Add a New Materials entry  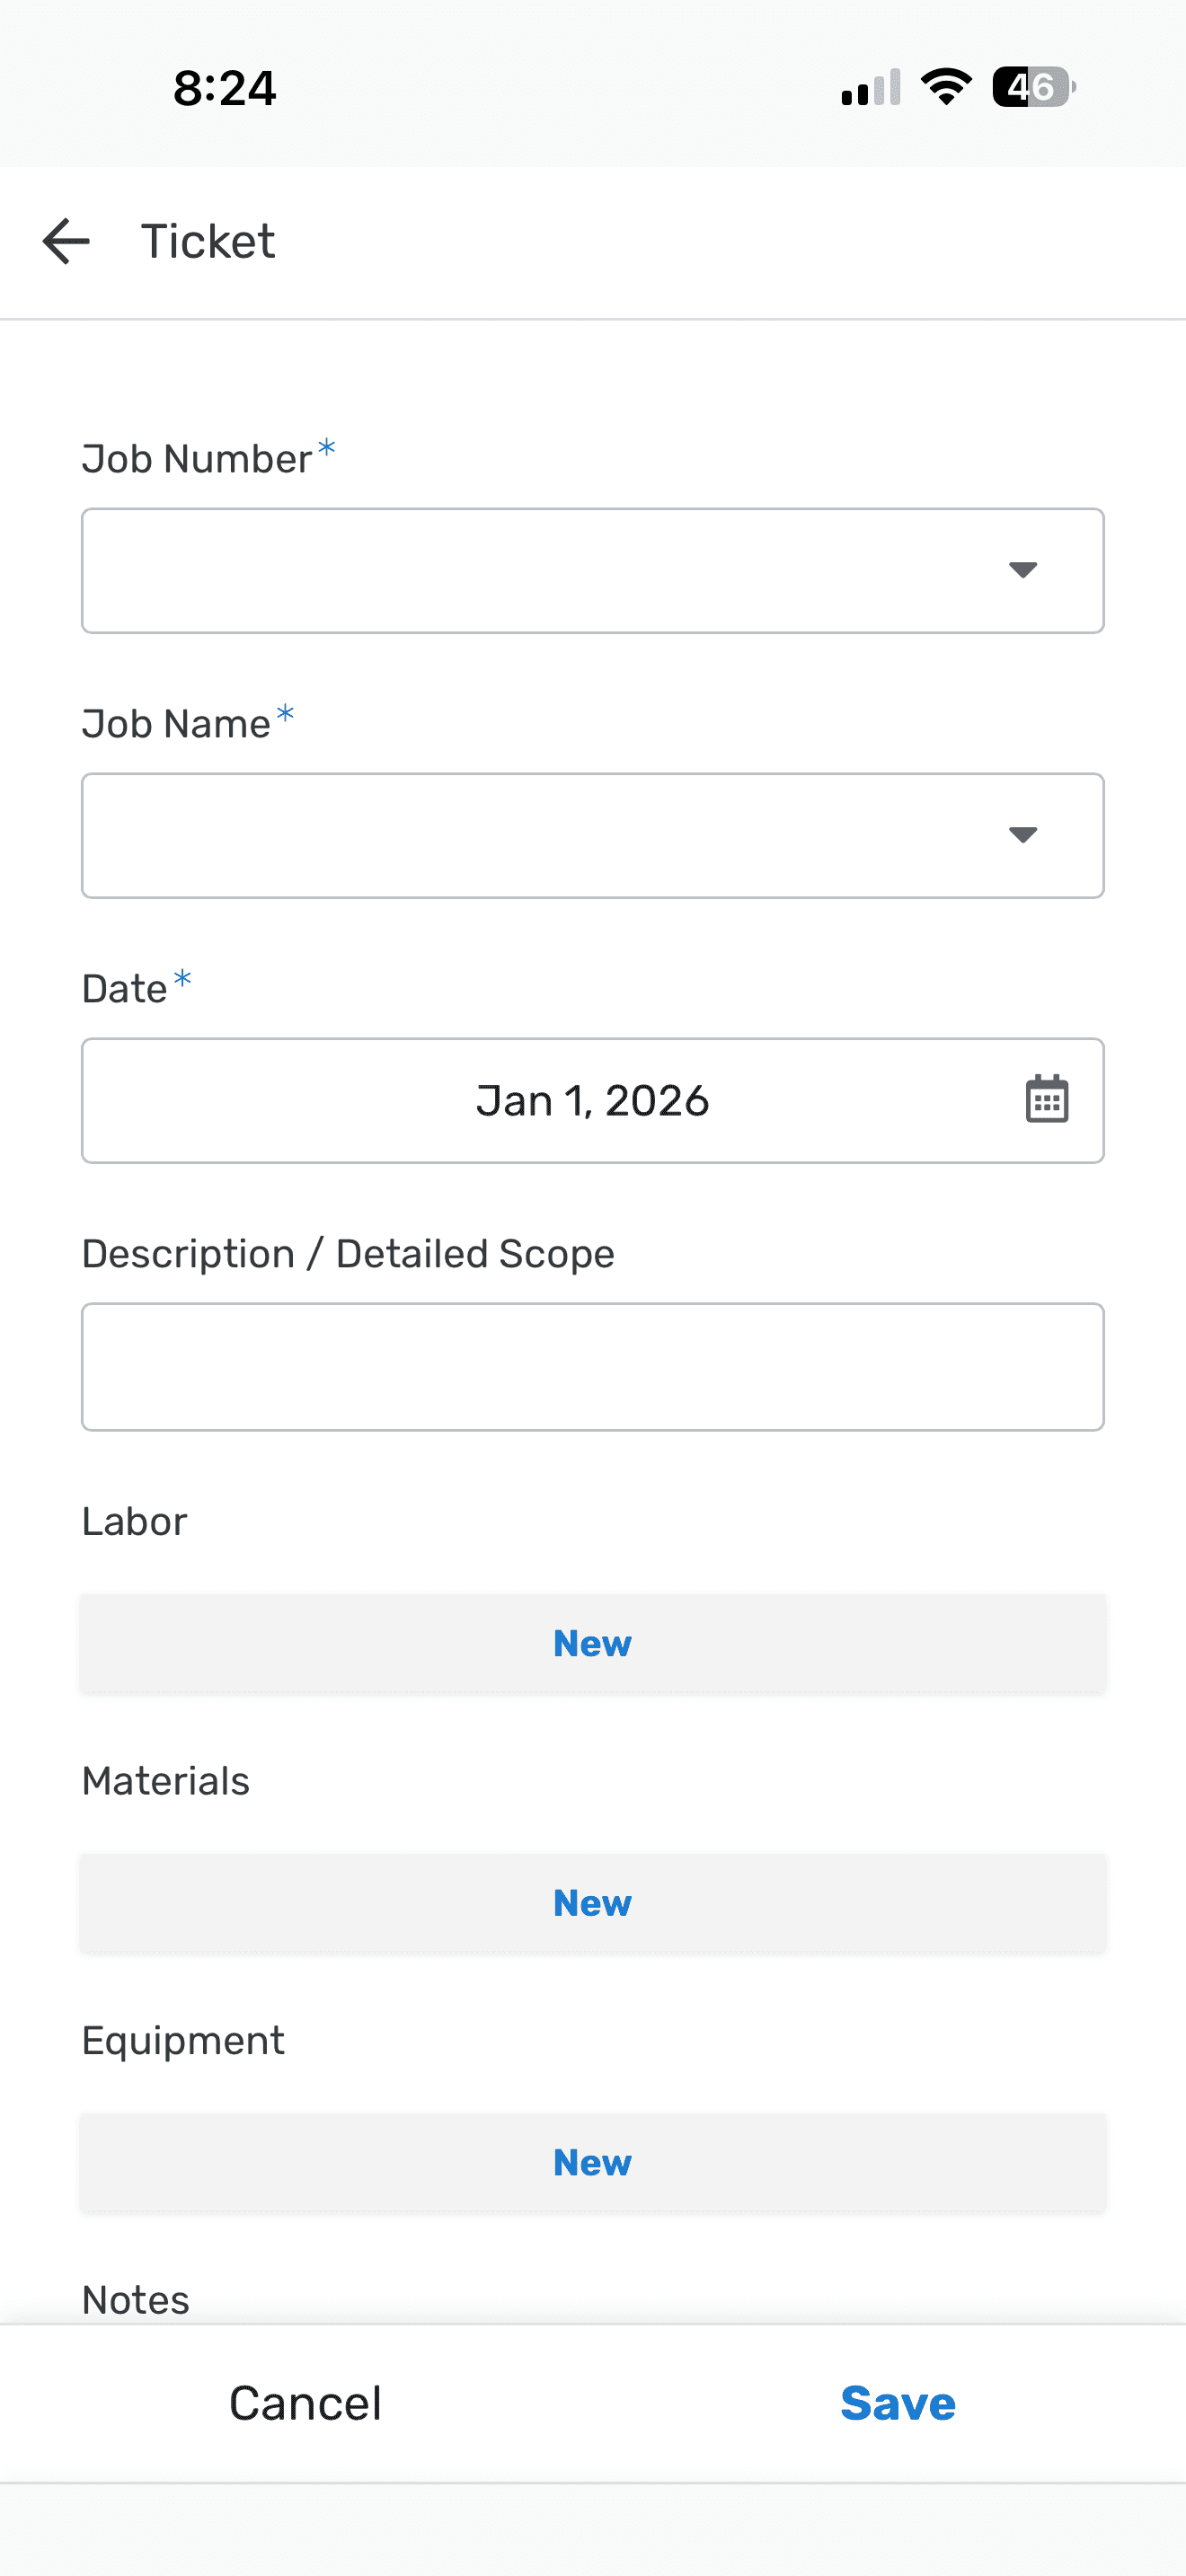point(592,1903)
